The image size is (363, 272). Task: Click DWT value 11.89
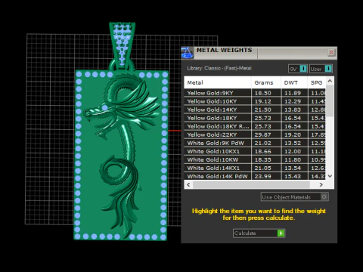click(x=293, y=93)
